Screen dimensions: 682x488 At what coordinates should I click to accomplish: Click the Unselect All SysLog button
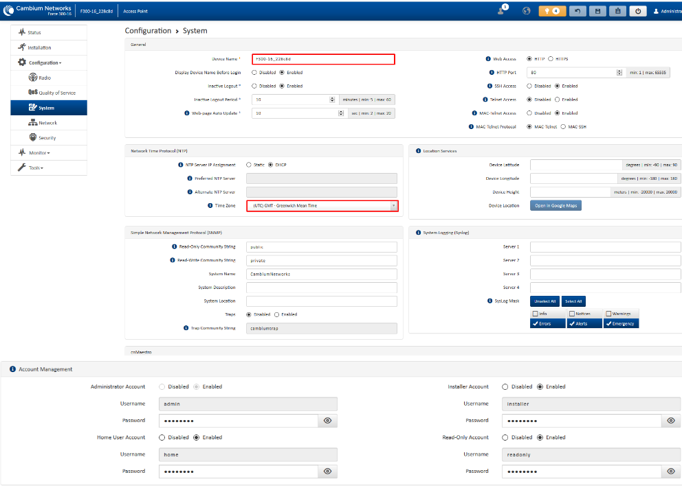544,301
